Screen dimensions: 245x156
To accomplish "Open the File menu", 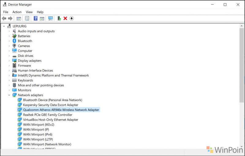I will (6, 12).
